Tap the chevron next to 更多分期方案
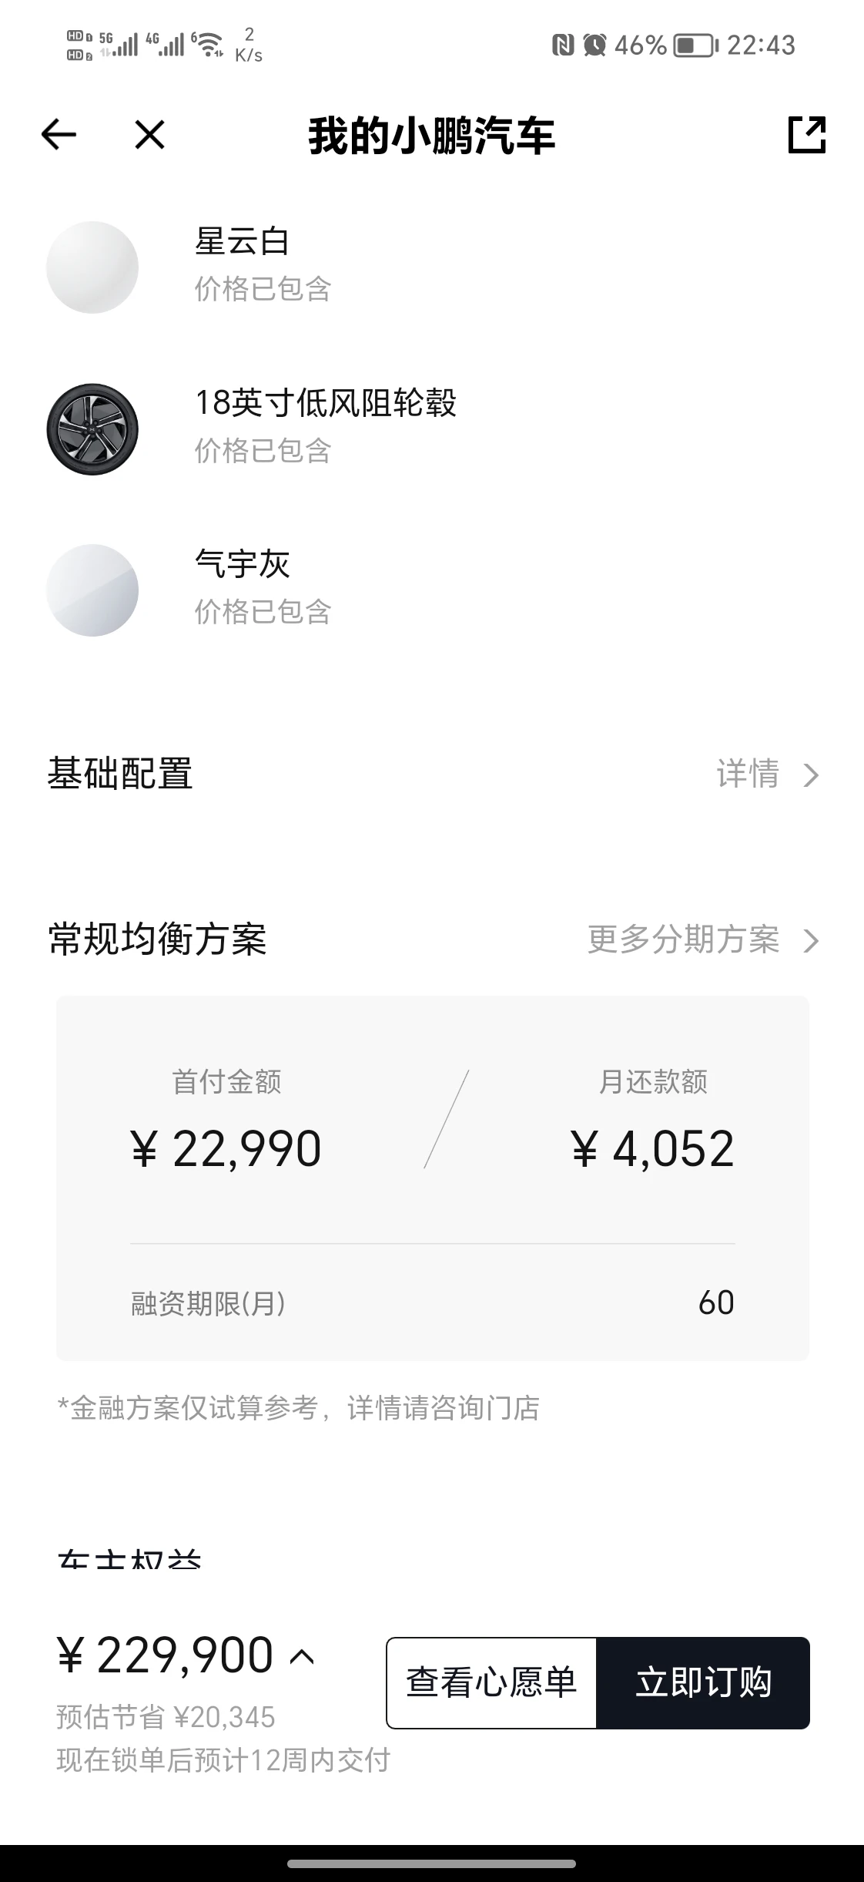This screenshot has height=1882, width=864. (810, 940)
